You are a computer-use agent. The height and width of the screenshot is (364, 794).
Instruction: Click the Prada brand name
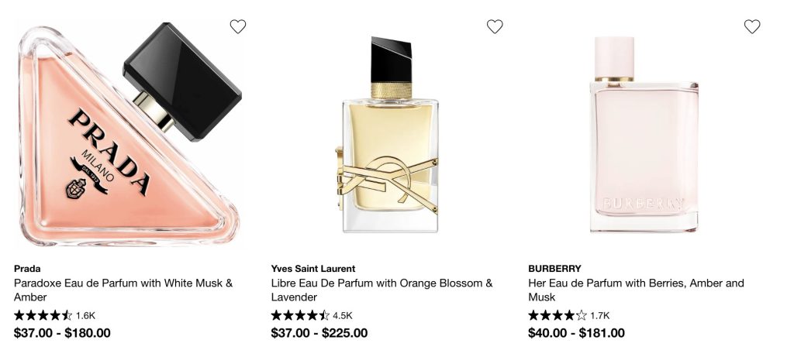[27, 269]
